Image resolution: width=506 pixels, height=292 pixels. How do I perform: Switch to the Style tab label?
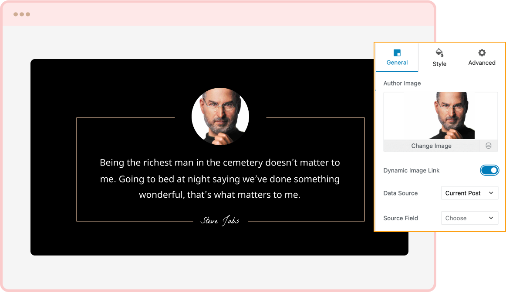tap(439, 64)
